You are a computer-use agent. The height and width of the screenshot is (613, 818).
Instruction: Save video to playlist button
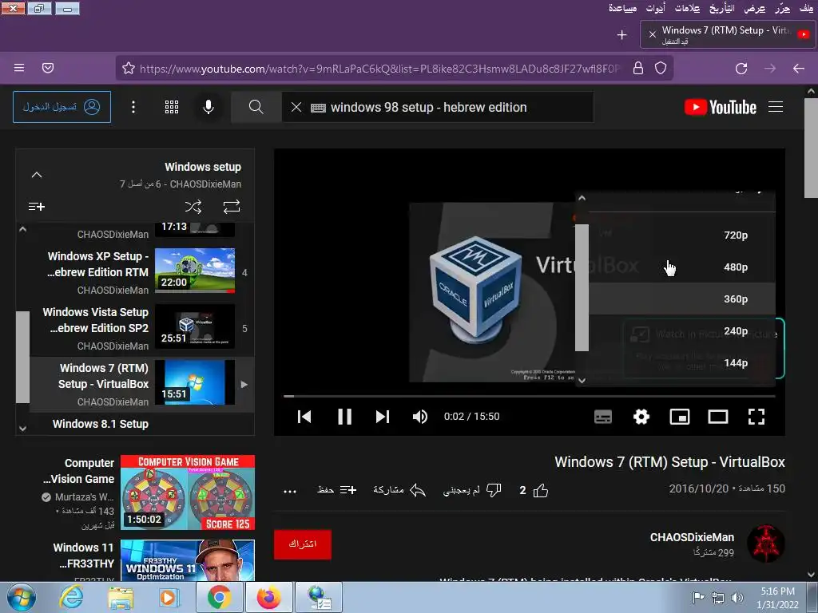[337, 490]
